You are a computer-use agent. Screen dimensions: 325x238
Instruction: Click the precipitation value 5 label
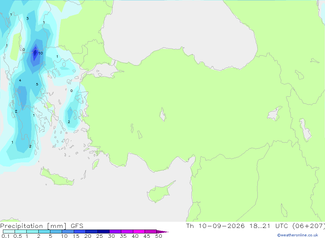pyautogui.click(x=37, y=84)
